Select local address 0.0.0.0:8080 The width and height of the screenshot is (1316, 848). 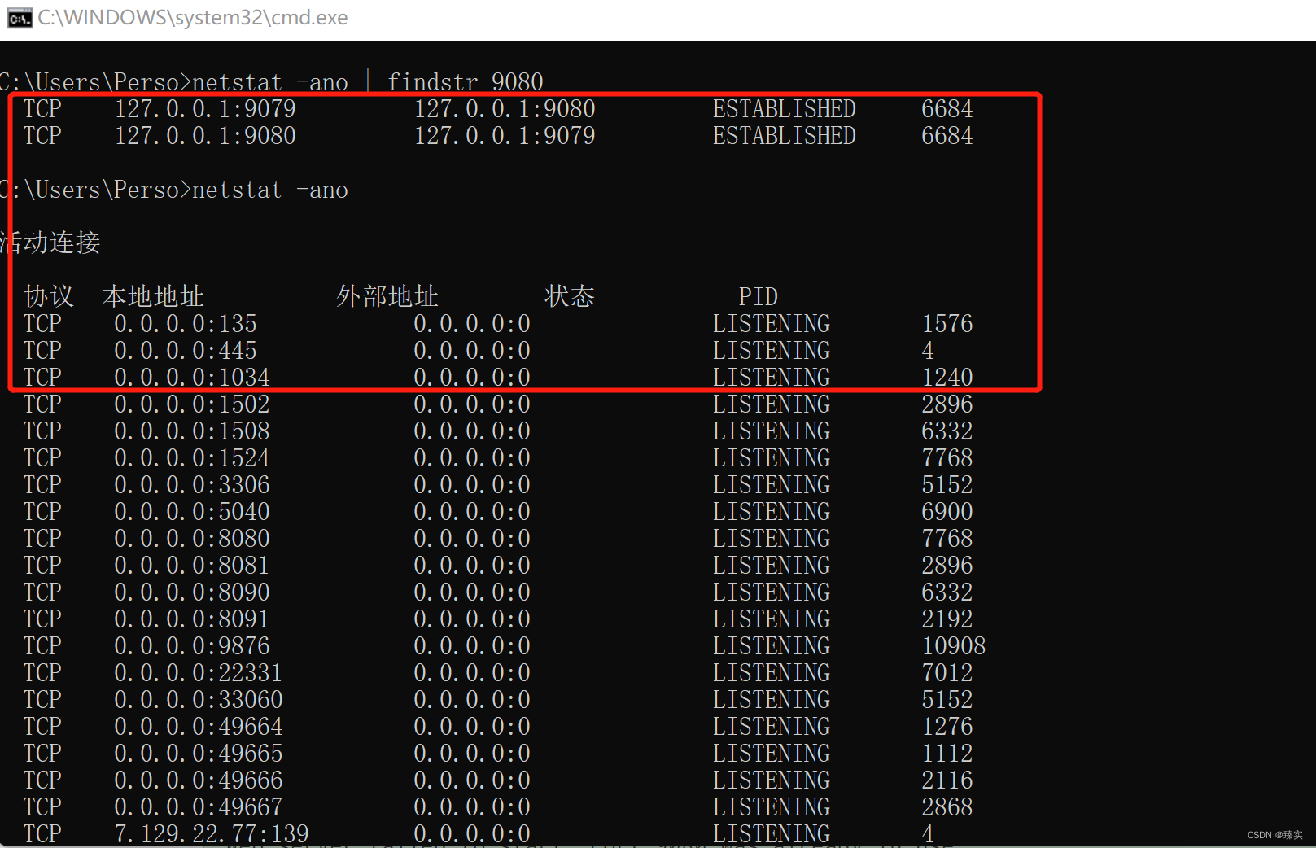pos(192,539)
